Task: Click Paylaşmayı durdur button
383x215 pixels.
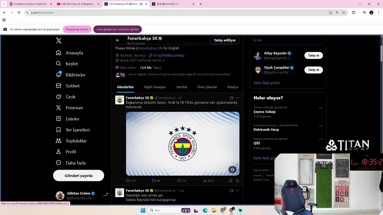Action: click(x=77, y=29)
